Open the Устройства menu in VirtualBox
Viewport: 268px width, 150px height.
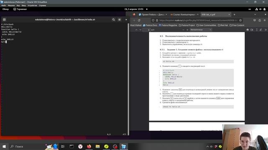32,5
